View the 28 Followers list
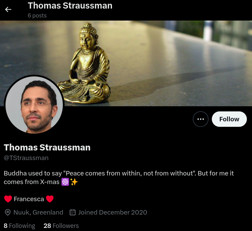 click(61, 226)
